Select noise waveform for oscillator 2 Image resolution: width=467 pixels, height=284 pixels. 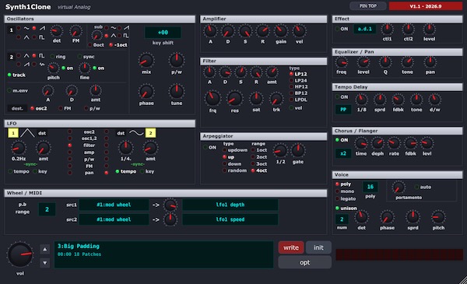pyautogui.click(x=34, y=64)
